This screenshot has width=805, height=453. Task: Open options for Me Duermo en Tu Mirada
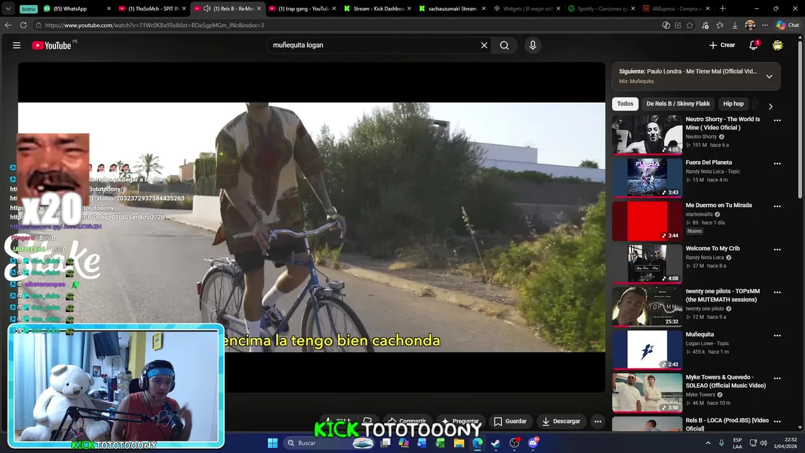(x=777, y=206)
